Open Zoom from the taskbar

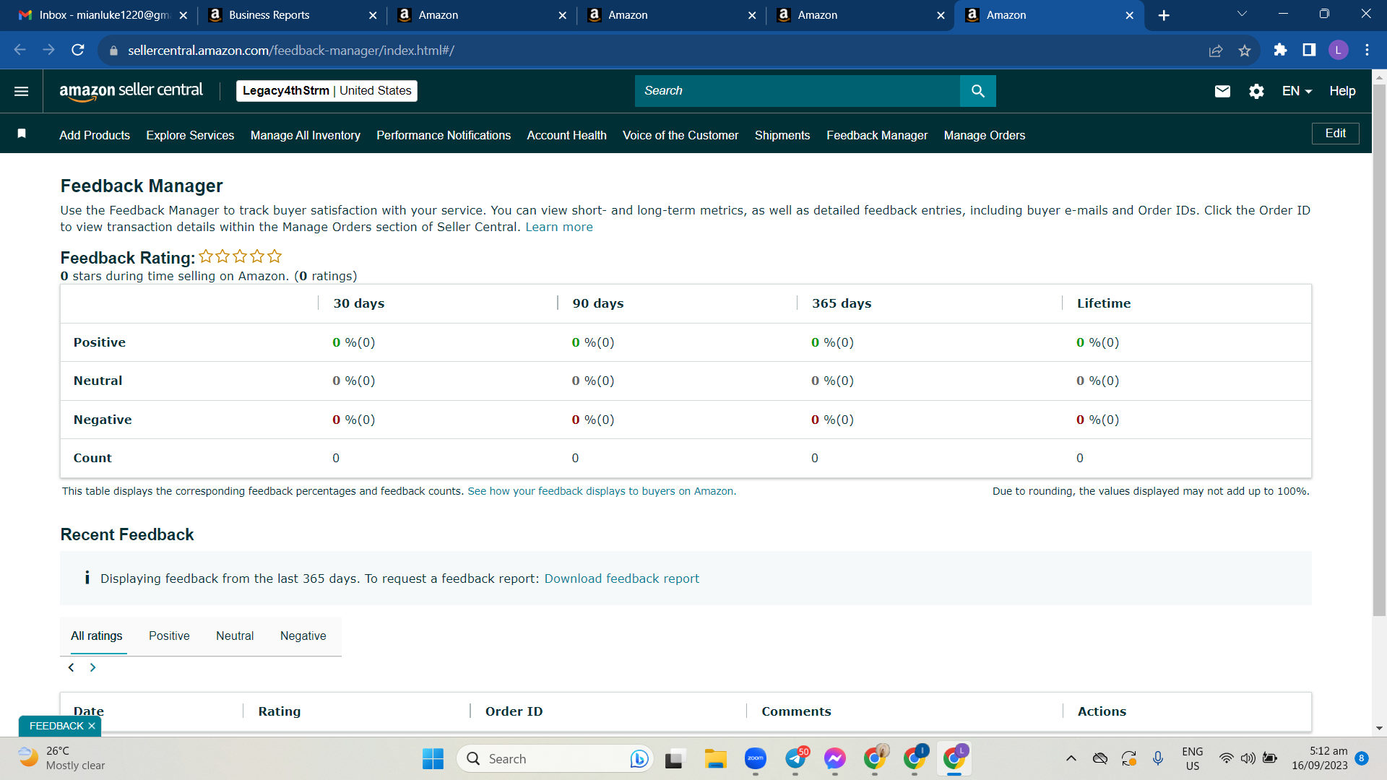(756, 758)
